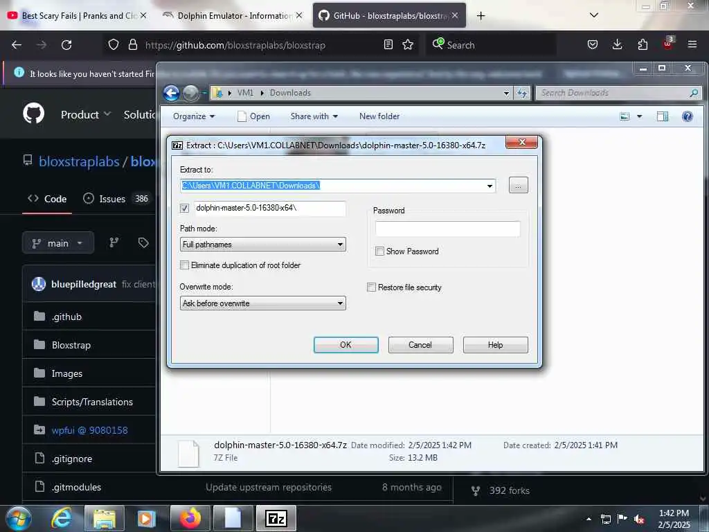The width and height of the screenshot is (709, 532).
Task: Expand the Share with dropdown
Action: pyautogui.click(x=314, y=116)
